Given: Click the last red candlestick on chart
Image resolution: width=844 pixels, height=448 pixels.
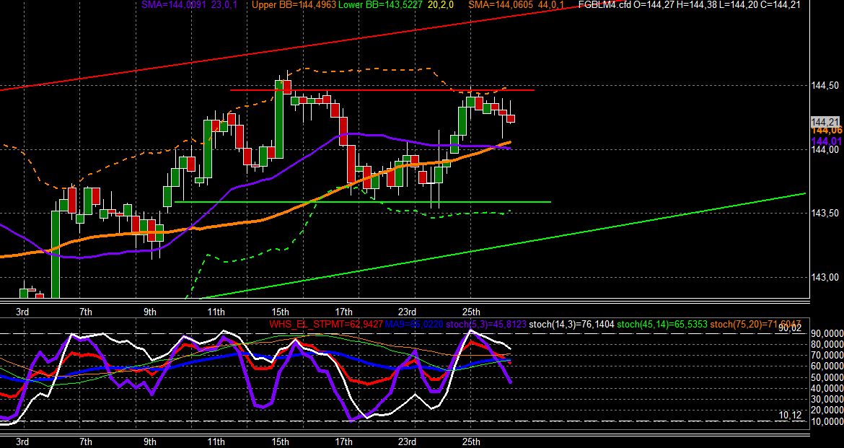Looking at the screenshot, I should 511,118.
